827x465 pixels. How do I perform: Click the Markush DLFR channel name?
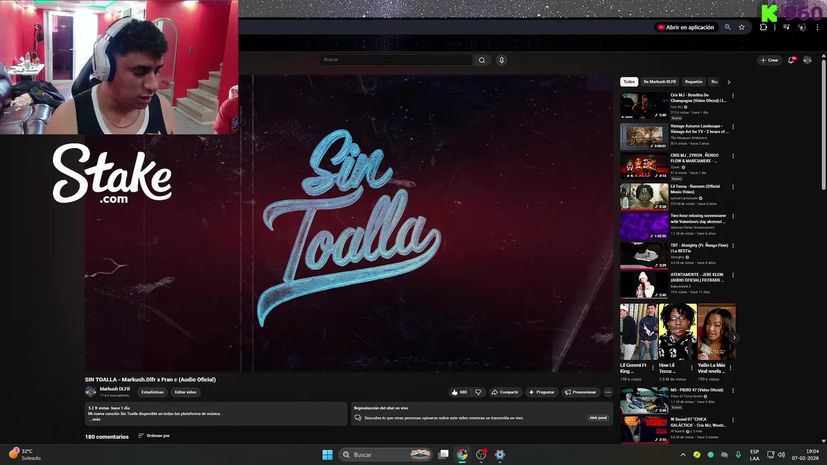115,389
